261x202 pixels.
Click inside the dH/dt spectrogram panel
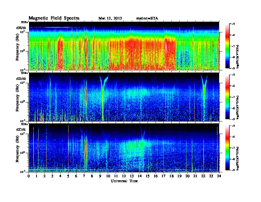coord(124,46)
